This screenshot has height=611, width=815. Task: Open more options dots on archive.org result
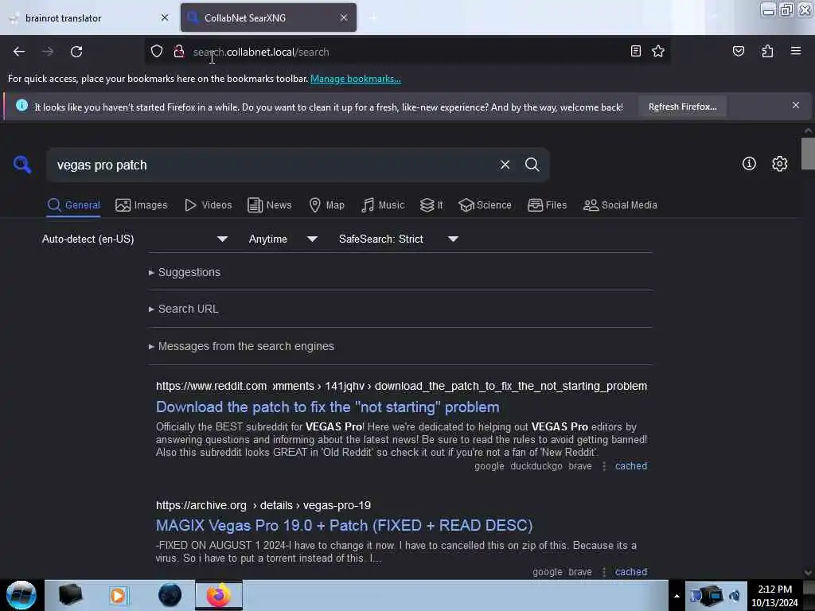tap(604, 571)
